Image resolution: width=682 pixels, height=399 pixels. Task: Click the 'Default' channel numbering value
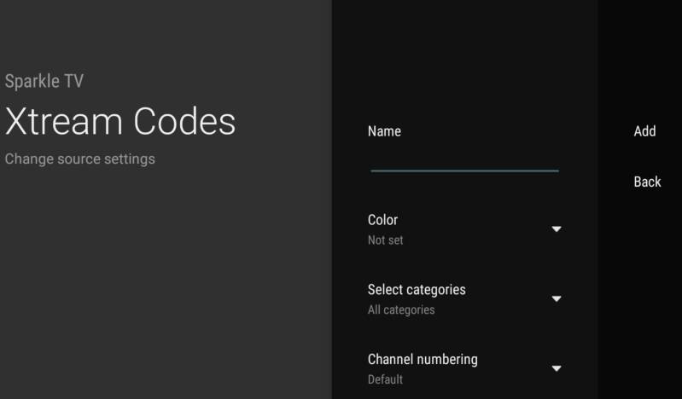(385, 379)
